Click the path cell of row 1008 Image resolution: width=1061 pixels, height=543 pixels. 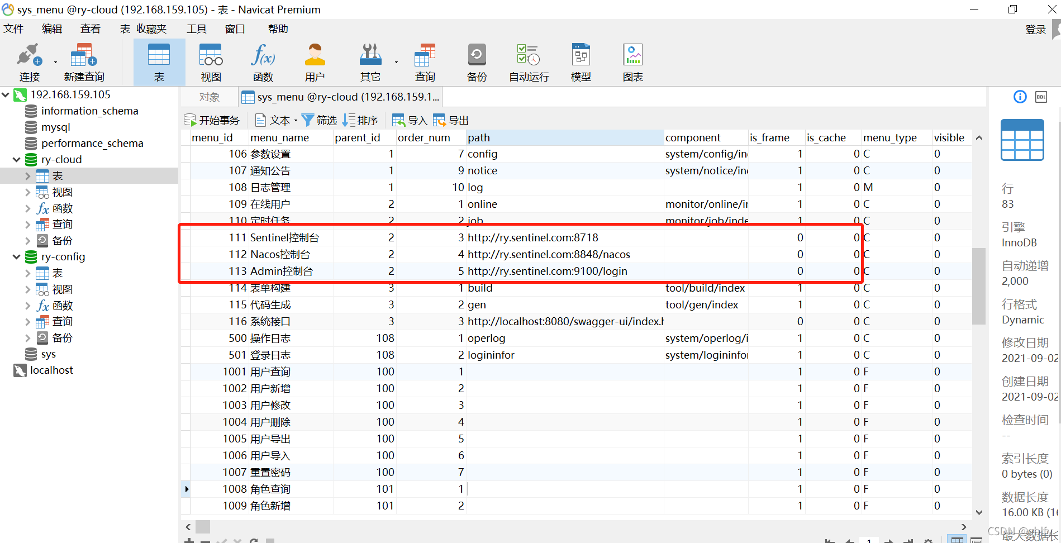point(565,489)
